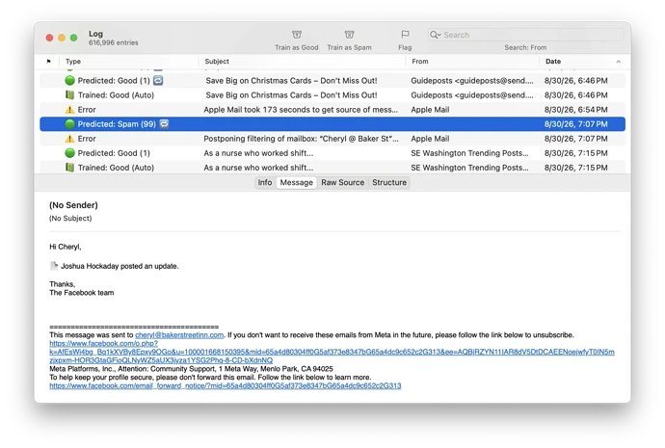Click warning icon on Error 7:07 PM row
Image resolution: width=665 pixels, height=448 pixels.
point(69,139)
